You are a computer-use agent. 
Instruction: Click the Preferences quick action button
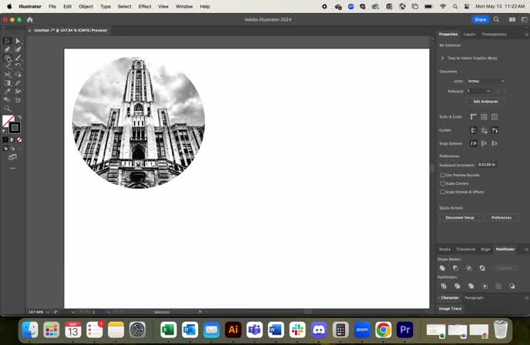tap(501, 218)
